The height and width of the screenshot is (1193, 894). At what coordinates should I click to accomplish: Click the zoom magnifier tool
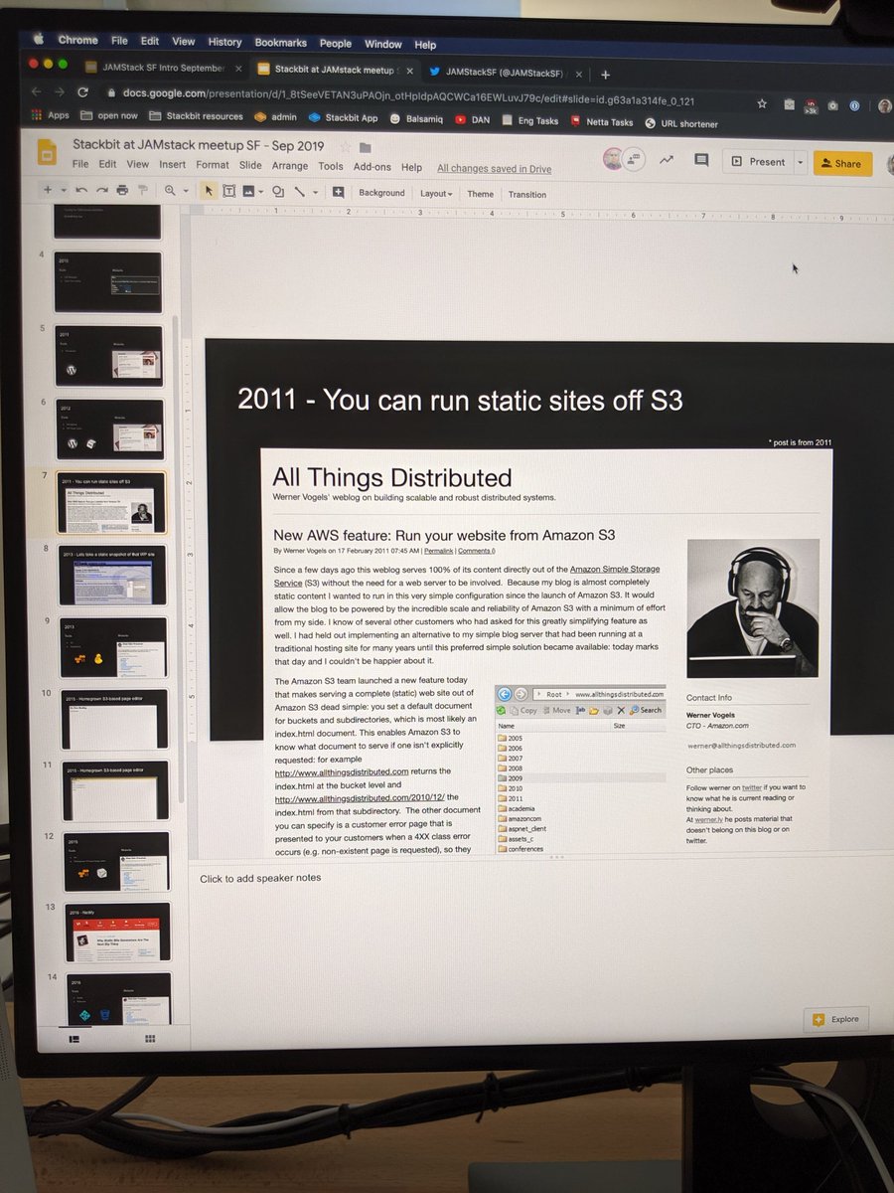(171, 191)
